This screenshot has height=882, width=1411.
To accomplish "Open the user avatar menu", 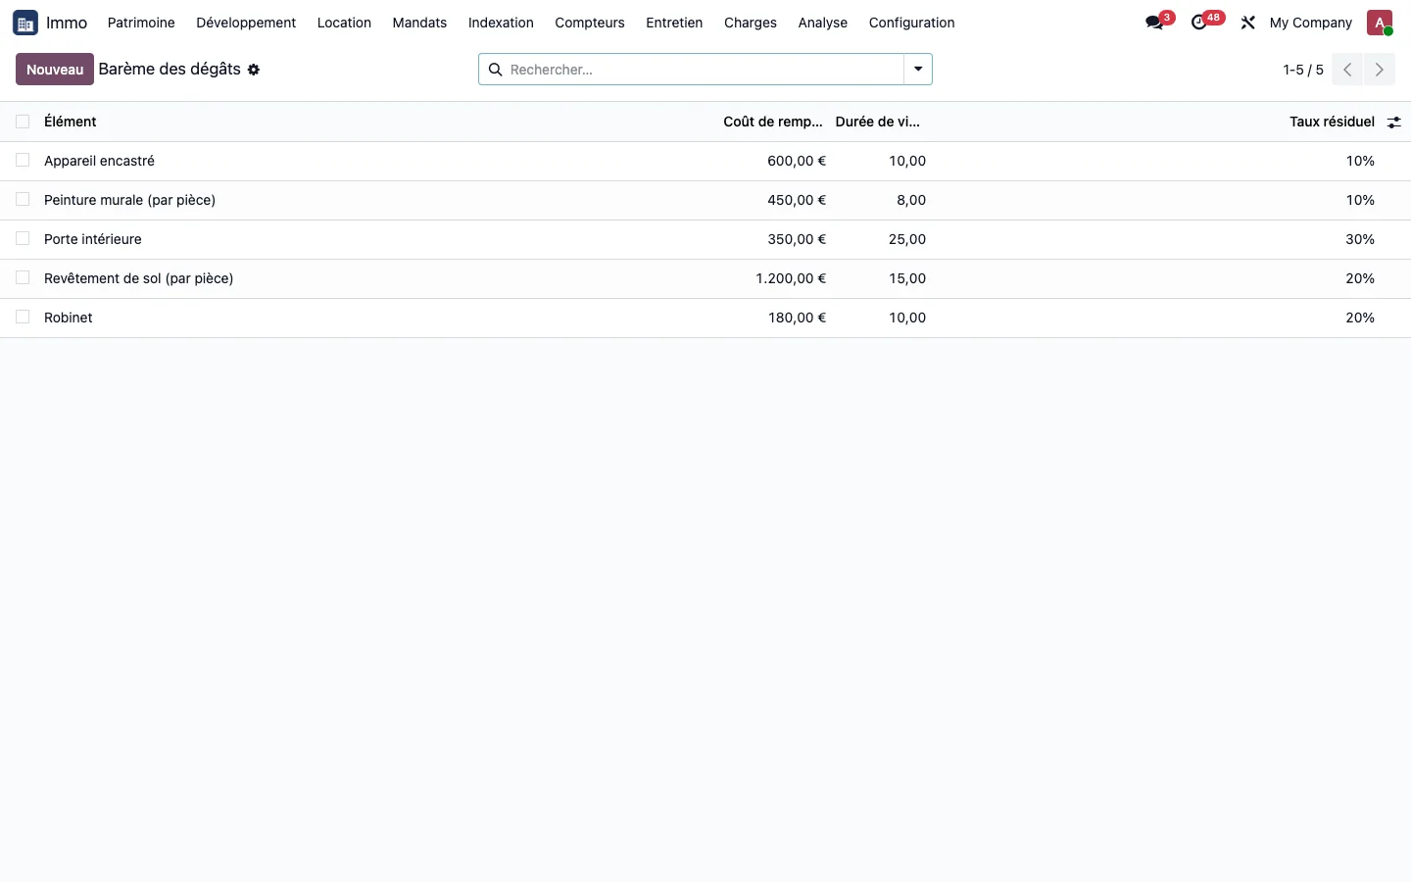I will click(x=1380, y=23).
